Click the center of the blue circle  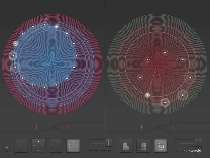pyautogui.click(x=52, y=64)
